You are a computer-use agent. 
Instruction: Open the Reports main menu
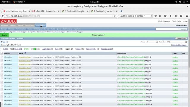pos(20,25)
